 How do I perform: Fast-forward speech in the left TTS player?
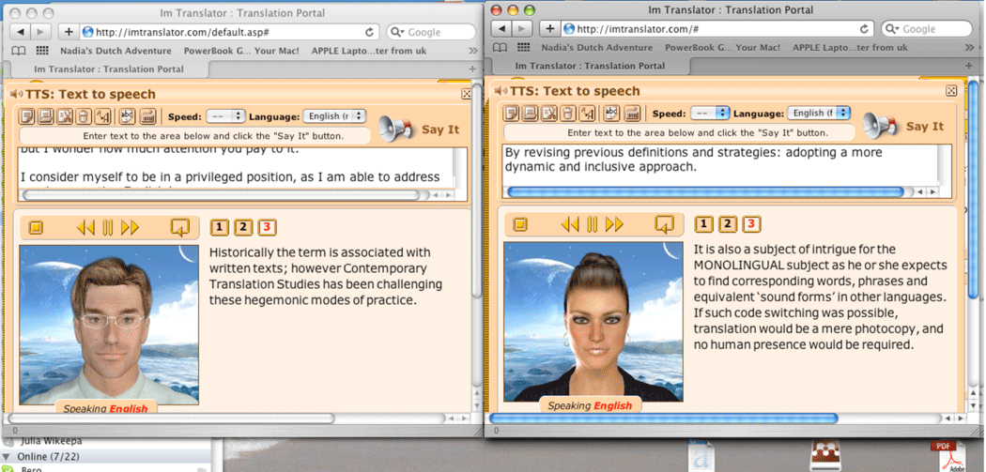point(130,227)
